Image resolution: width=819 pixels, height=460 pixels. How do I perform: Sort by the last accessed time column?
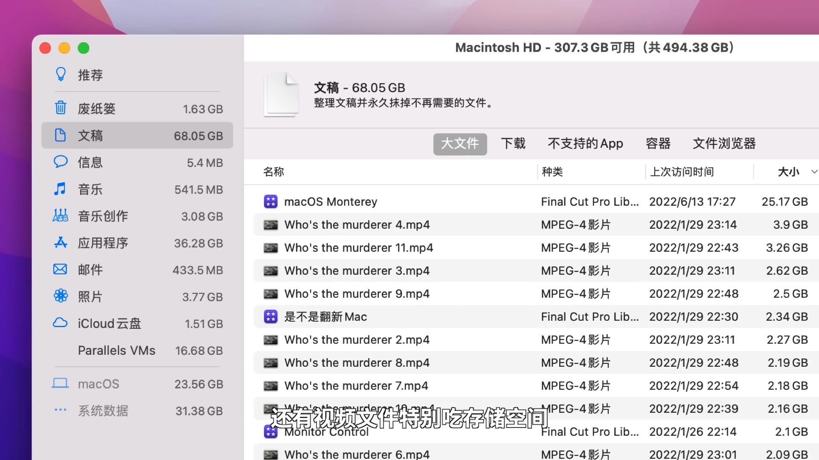point(682,172)
